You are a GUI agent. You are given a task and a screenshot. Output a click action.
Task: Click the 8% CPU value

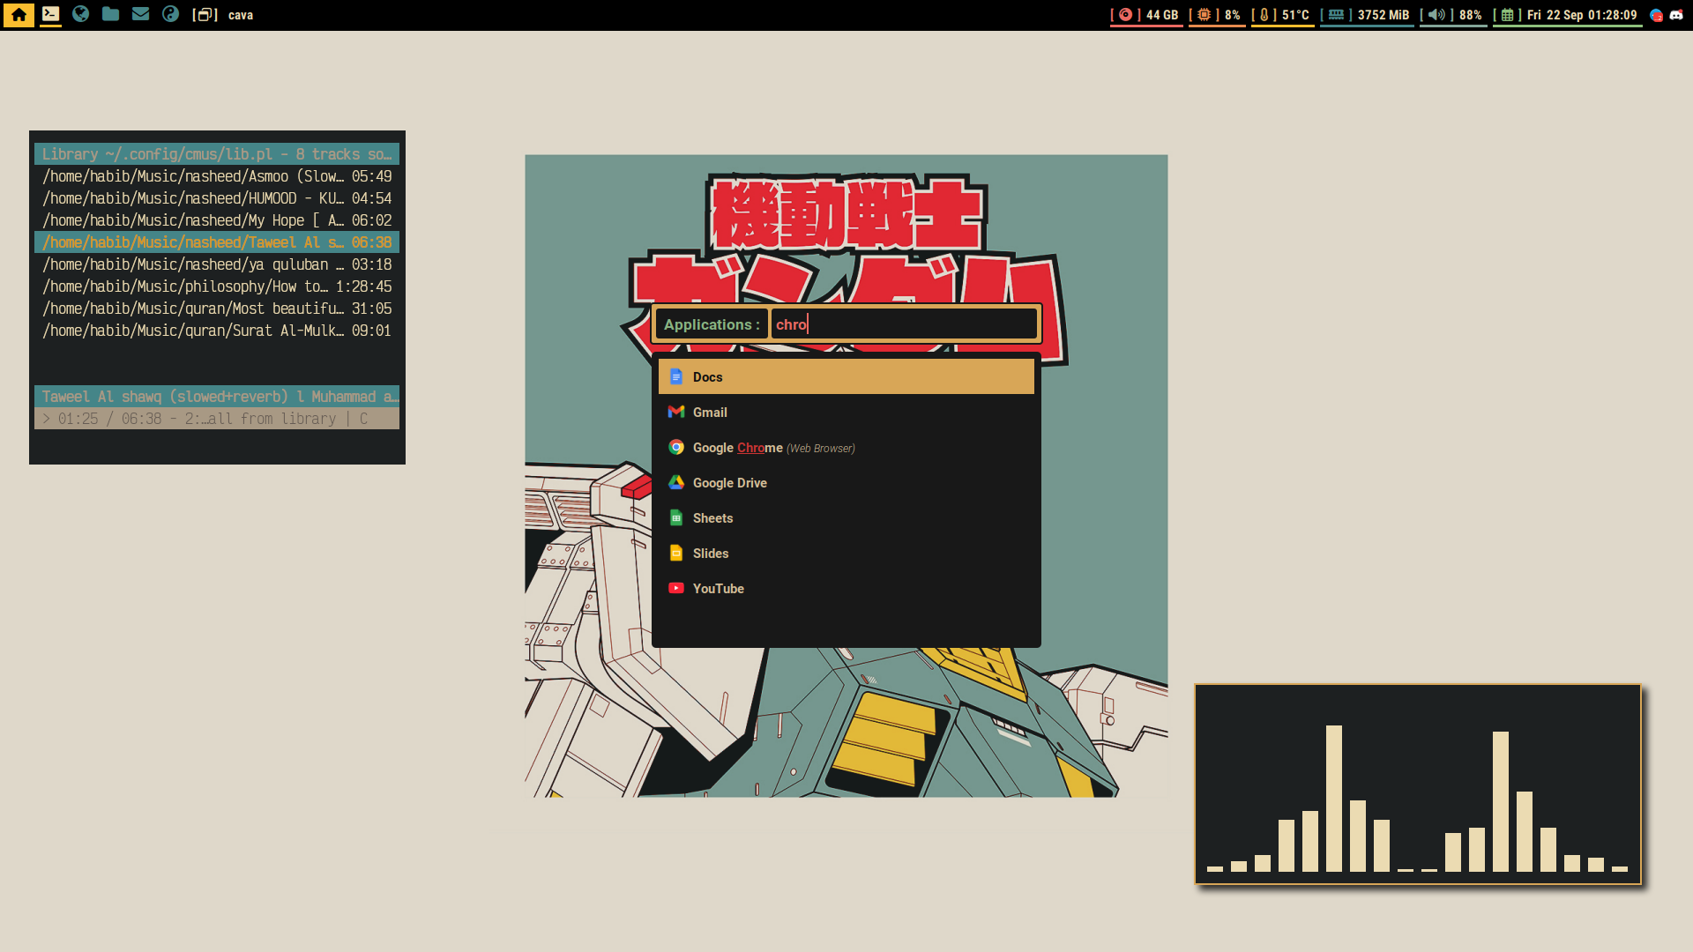1233,15
